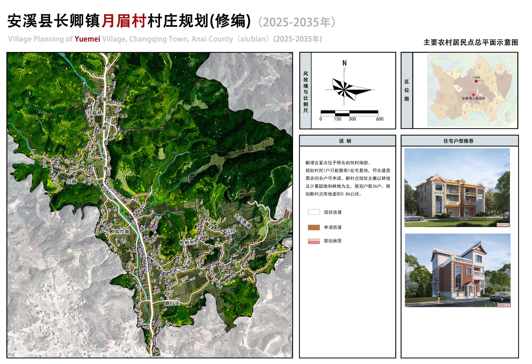Open the lower red-brick house rendering
Screen dimensions: 532x364
point(458,270)
